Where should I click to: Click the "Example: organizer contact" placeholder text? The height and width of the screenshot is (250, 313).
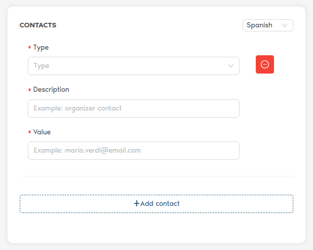pos(77,109)
